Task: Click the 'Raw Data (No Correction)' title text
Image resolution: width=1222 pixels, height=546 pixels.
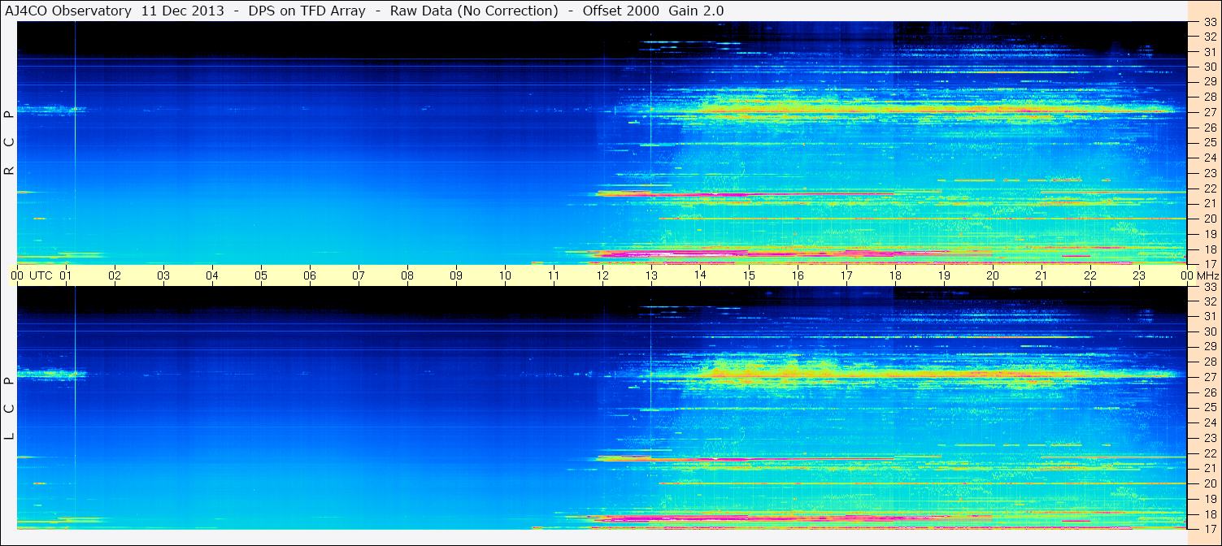Action: pyautogui.click(x=474, y=11)
